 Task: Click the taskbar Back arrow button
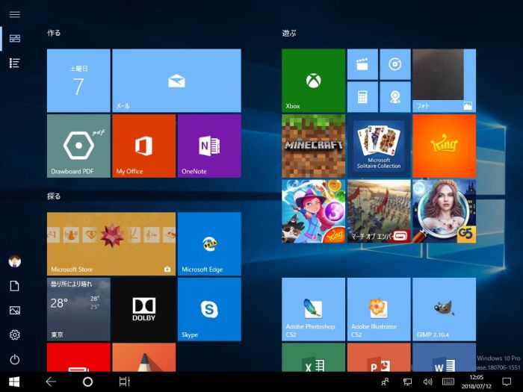coord(51,382)
